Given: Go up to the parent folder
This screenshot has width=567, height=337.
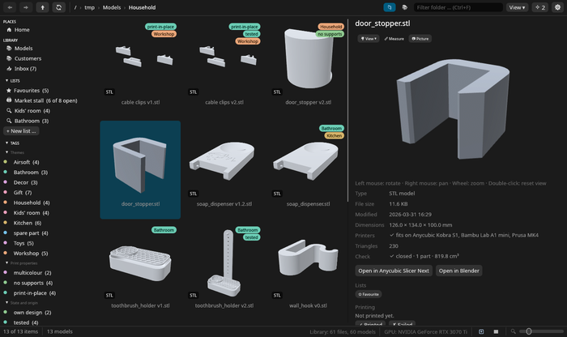Looking at the screenshot, I should pyautogui.click(x=42, y=7).
